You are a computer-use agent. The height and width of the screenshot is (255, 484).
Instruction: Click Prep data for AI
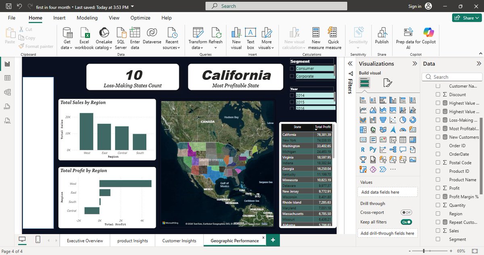408,38
